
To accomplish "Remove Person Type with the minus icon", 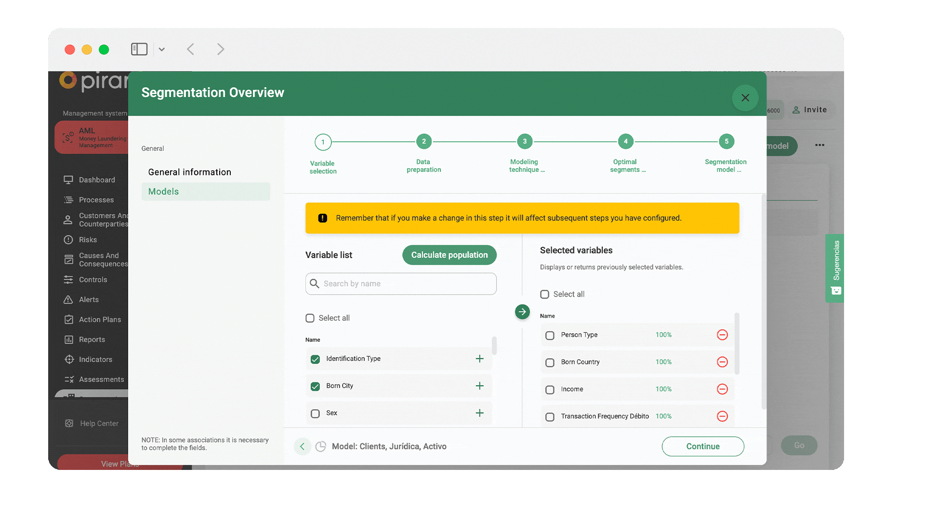I will [722, 335].
